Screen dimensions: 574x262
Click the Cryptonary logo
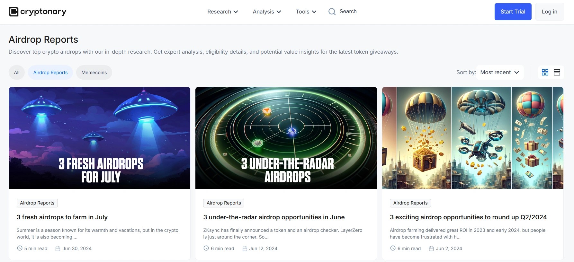[37, 12]
